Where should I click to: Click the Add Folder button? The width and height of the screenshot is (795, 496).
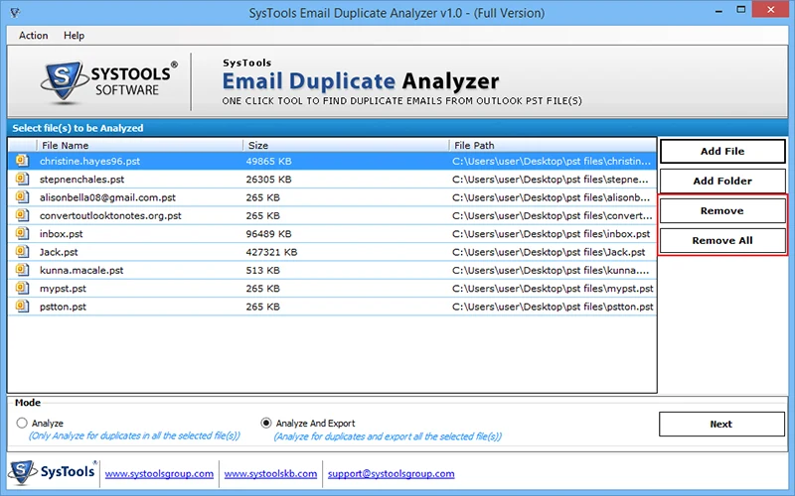pyautogui.click(x=722, y=182)
